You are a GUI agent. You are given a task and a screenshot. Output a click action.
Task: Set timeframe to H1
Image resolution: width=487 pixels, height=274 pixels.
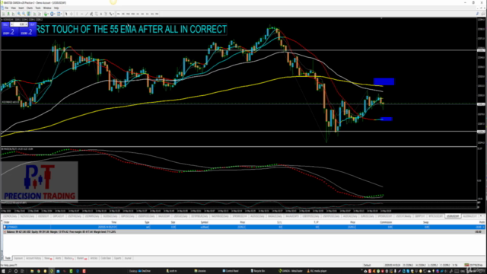(x=138, y=14)
